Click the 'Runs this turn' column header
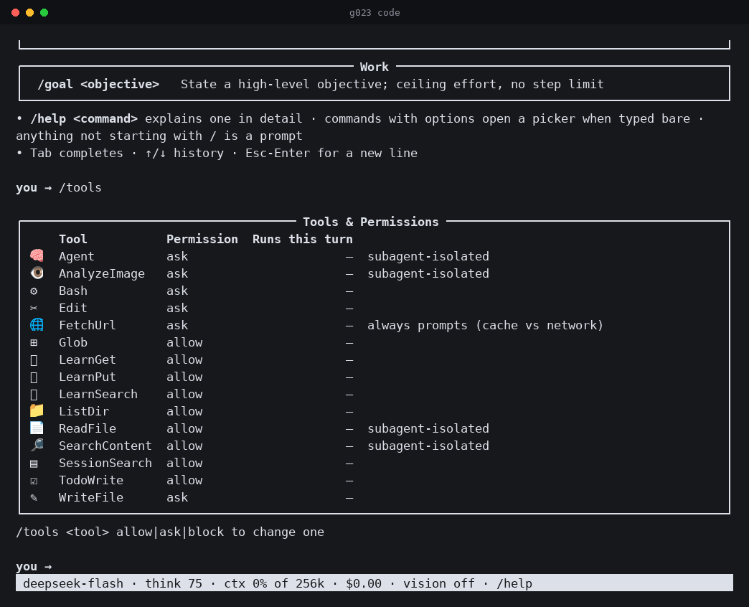The image size is (749, 607). pyautogui.click(x=302, y=239)
